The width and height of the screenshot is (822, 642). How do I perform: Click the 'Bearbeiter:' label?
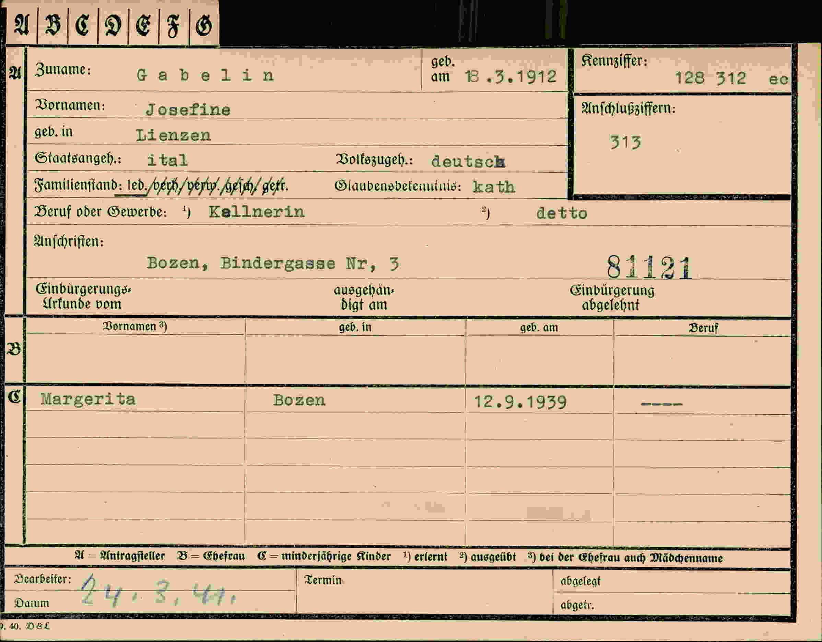point(43,579)
